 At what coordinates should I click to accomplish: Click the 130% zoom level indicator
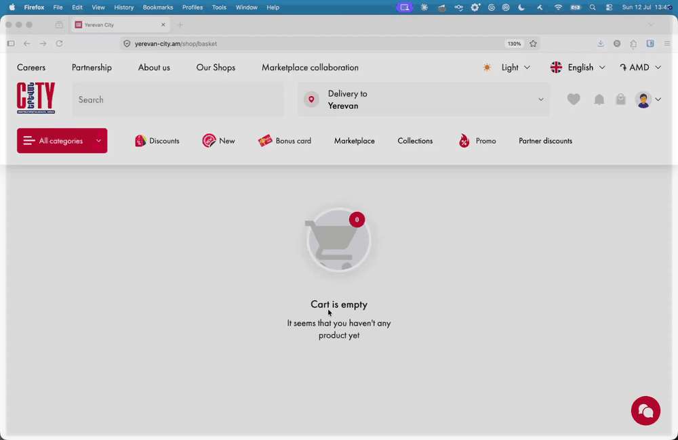click(514, 43)
